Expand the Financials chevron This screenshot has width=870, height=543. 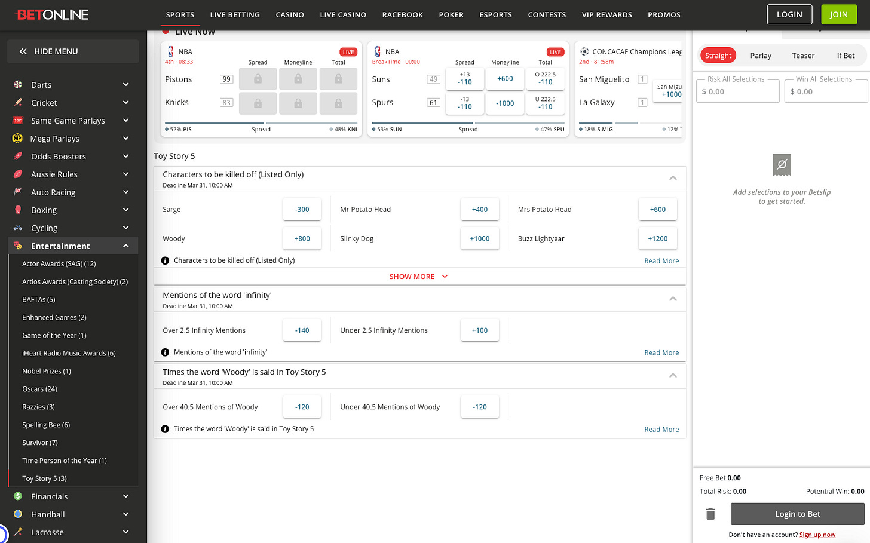click(126, 496)
